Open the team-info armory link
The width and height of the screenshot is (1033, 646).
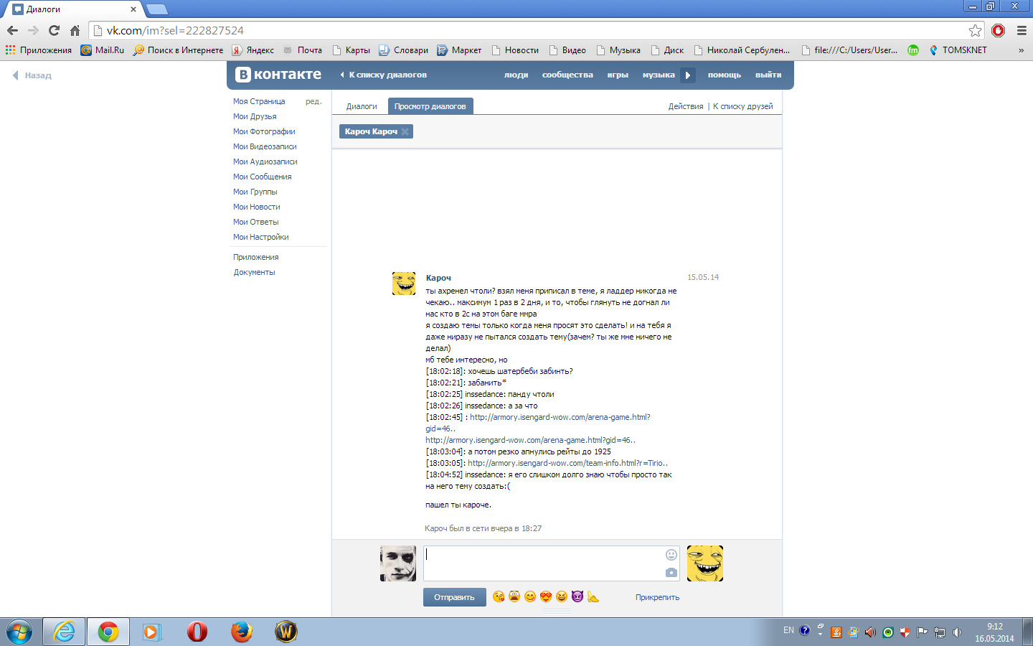[x=567, y=463]
